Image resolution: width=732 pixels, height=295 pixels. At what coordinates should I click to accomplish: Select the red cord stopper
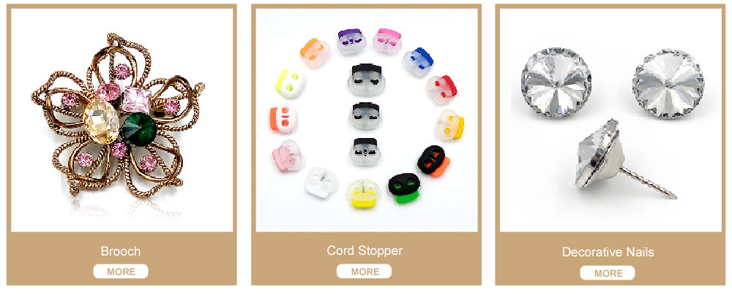click(x=441, y=89)
